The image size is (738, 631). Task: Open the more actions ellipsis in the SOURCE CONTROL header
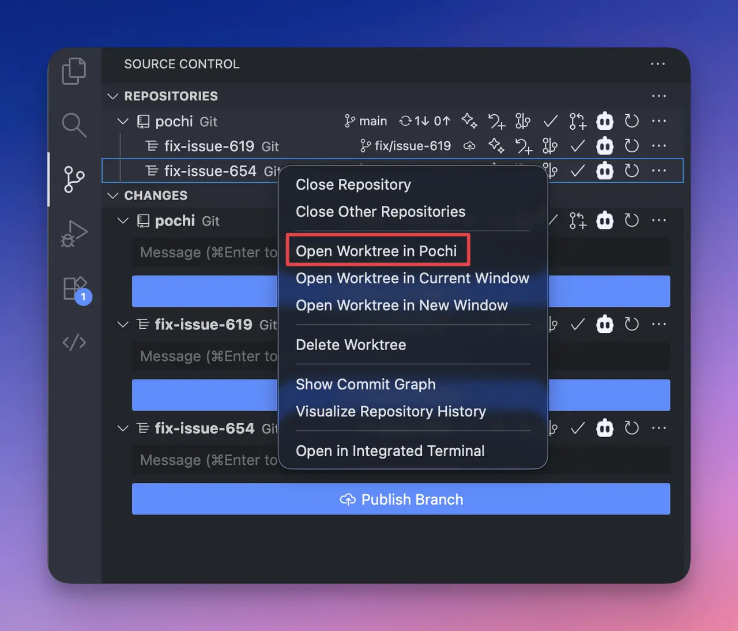tap(658, 64)
